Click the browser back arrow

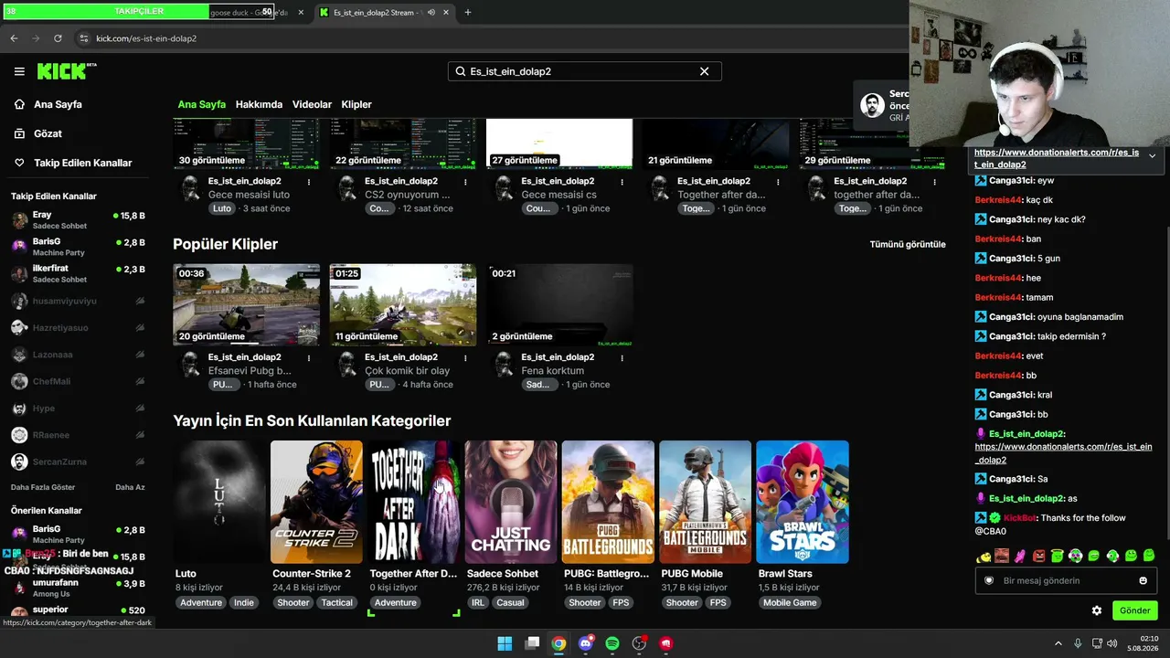click(14, 38)
